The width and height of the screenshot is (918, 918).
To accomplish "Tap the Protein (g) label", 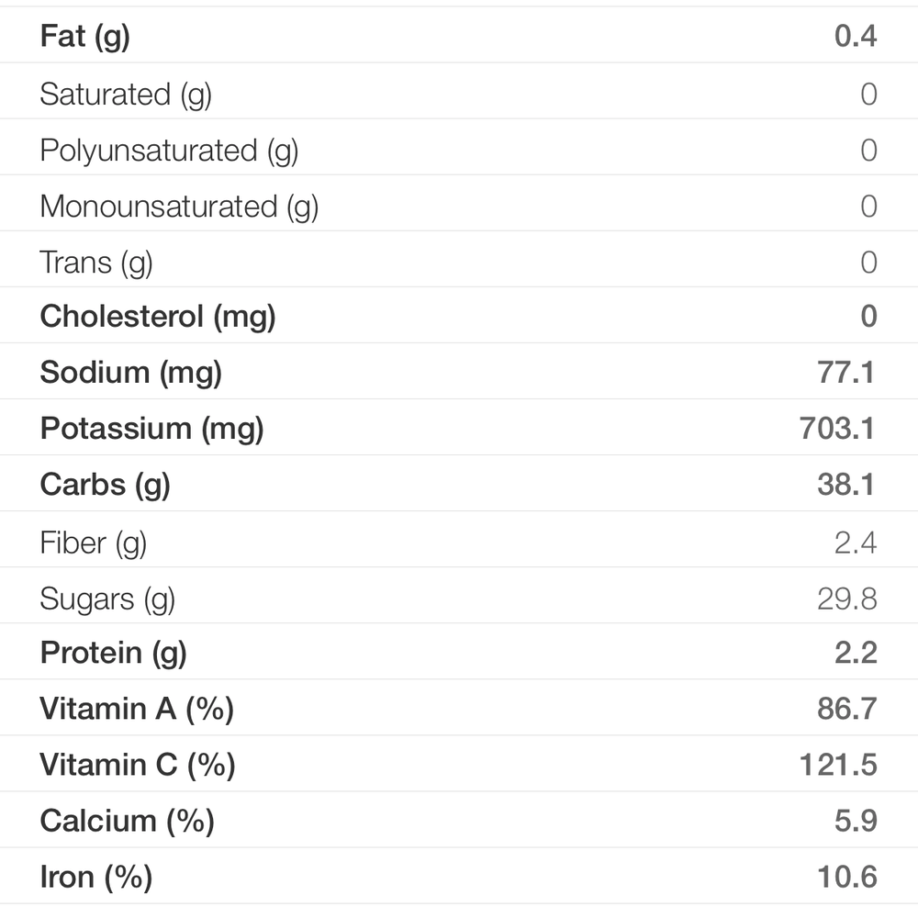I will coord(113,654).
